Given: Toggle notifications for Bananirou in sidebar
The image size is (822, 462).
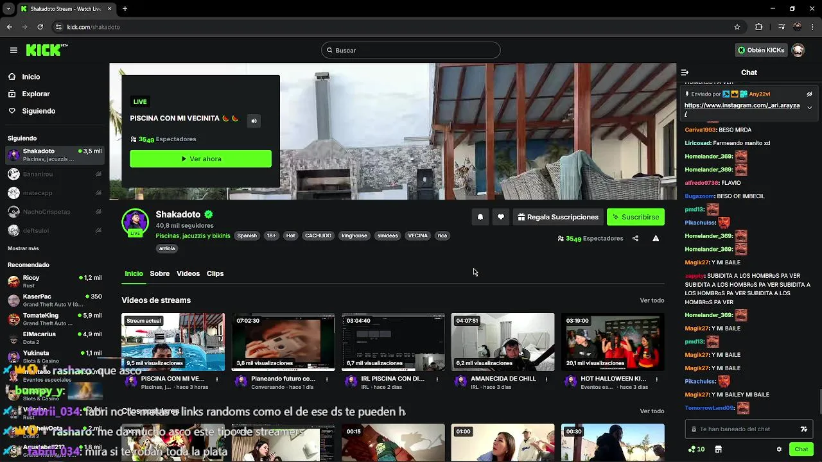Looking at the screenshot, I should [x=98, y=174].
